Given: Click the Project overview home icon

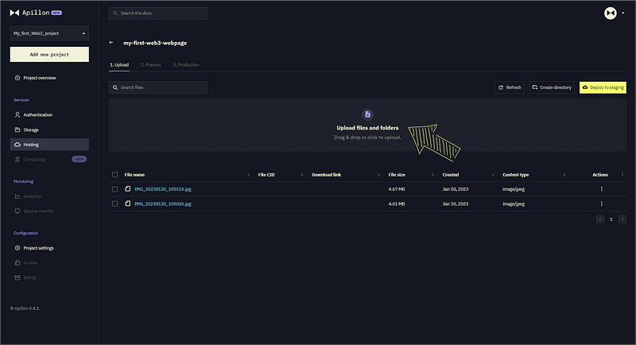Looking at the screenshot, I should pyautogui.click(x=17, y=78).
